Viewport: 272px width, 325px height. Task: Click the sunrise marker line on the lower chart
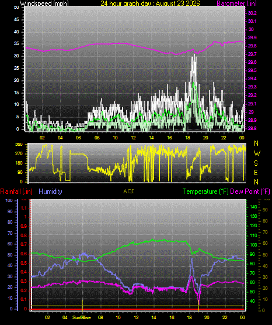click(82, 306)
